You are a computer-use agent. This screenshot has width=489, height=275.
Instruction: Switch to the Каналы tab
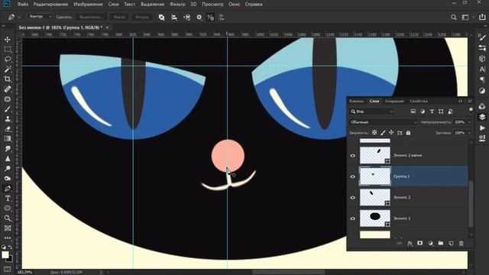[x=357, y=101]
